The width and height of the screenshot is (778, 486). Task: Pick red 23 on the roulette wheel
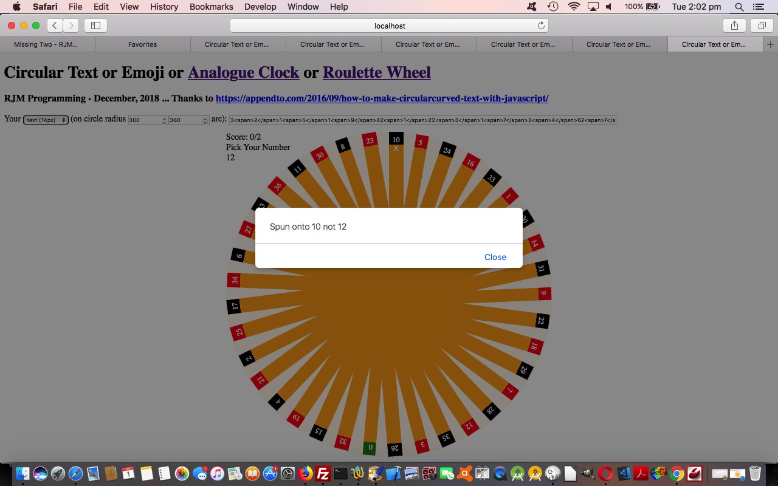coord(370,140)
